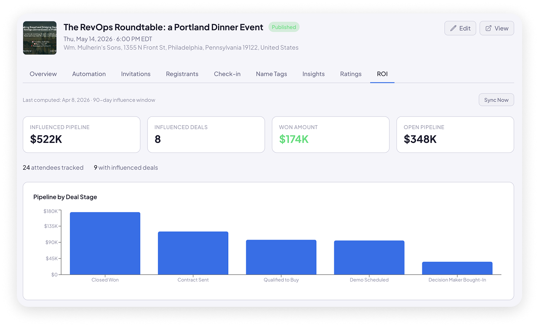Open the Insights tab
539x327 pixels.
click(313, 74)
